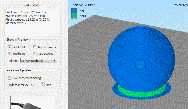Open the Coloring Active Toolhead dropdown
This screenshot has width=188, height=109.
pyautogui.click(x=39, y=61)
